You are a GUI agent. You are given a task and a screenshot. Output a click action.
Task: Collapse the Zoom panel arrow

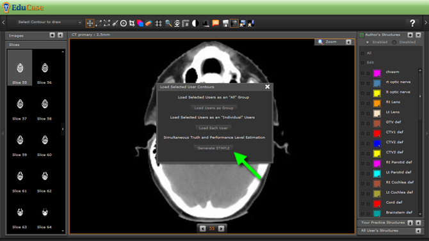tap(348, 42)
